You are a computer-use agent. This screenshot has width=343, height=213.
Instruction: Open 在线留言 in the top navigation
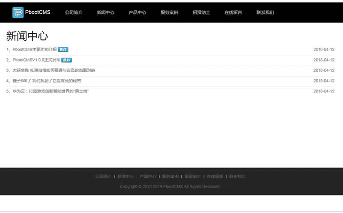point(233,13)
